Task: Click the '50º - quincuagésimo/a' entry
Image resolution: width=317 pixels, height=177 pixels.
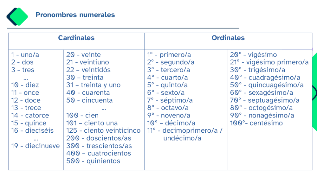Action: click(x=267, y=85)
